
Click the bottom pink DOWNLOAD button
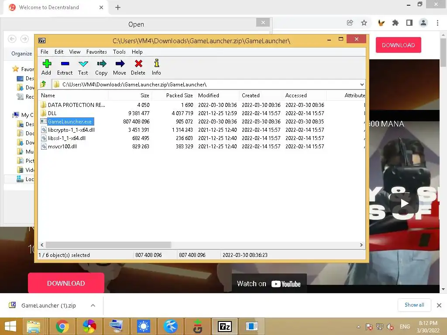[66, 283]
